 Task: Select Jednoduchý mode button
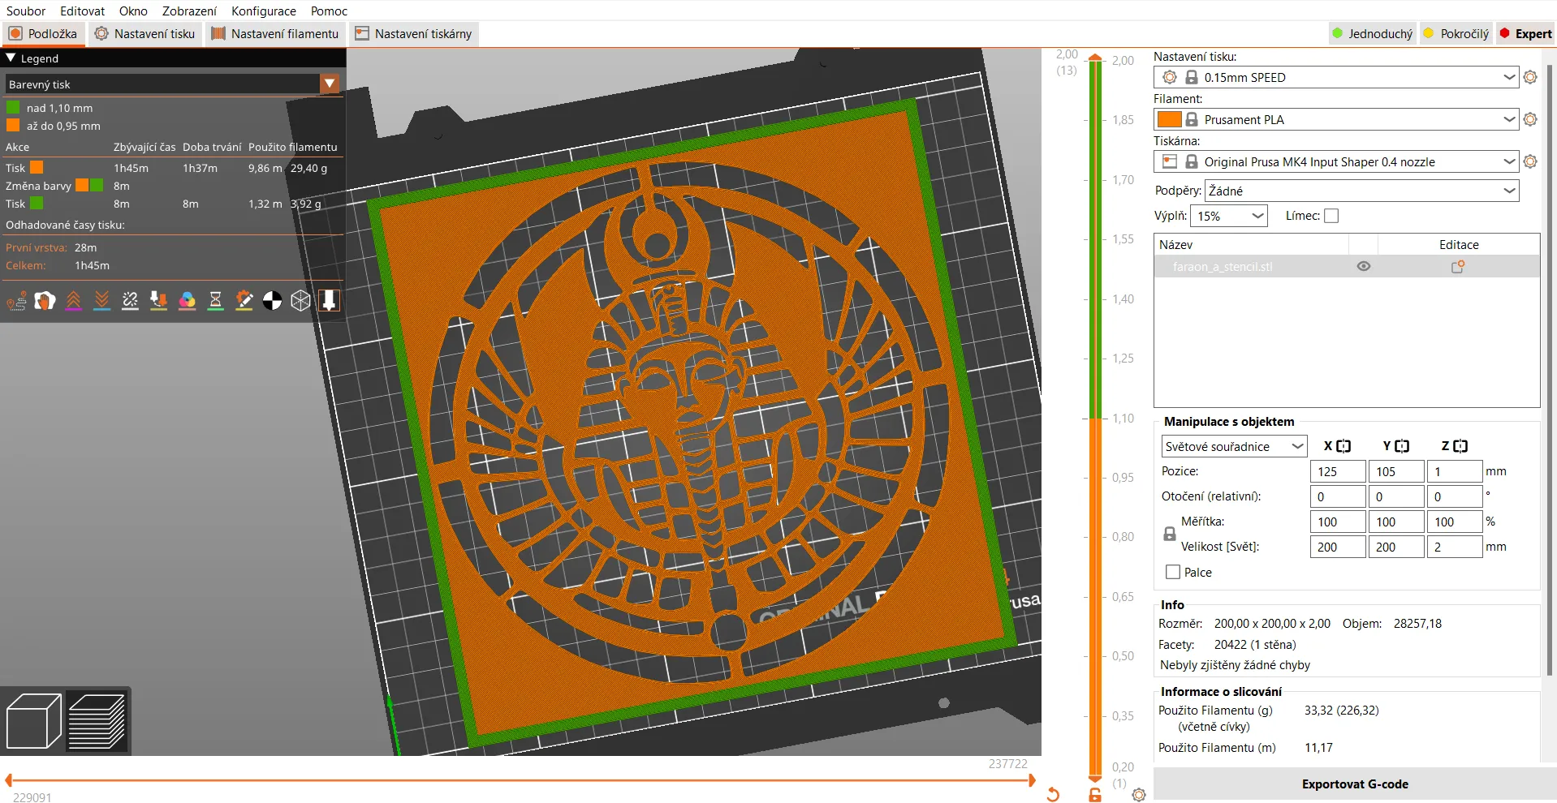[x=1372, y=34]
